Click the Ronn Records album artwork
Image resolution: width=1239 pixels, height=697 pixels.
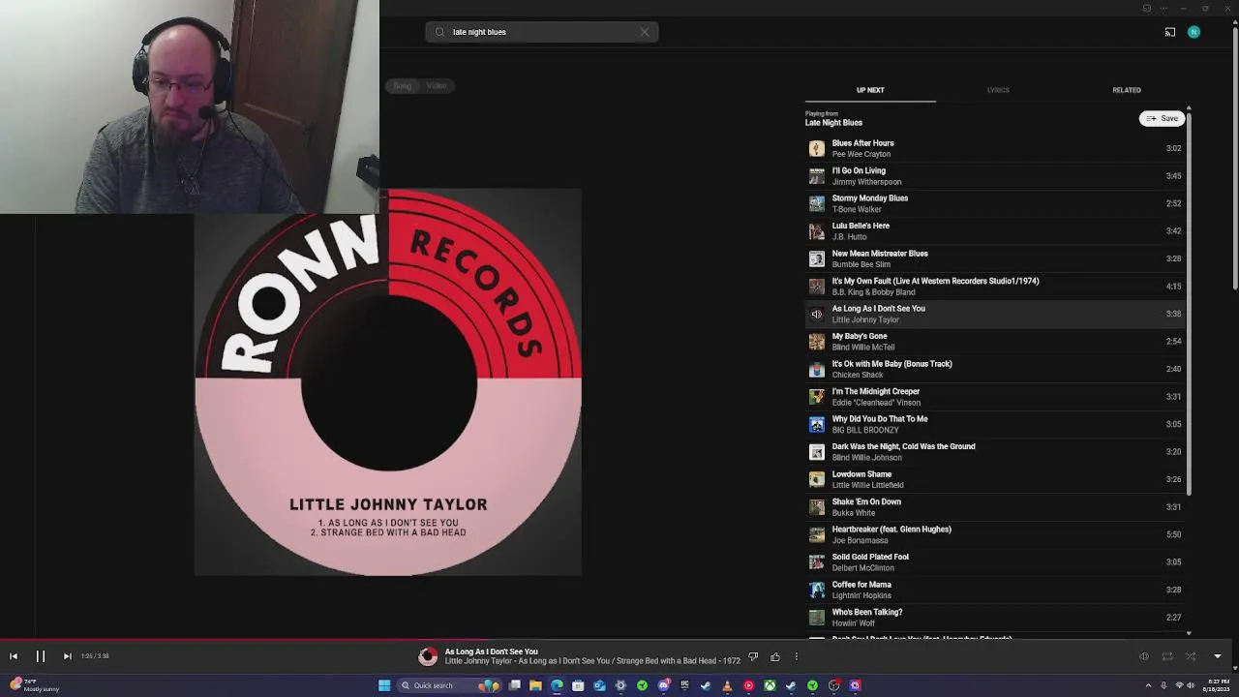tap(388, 382)
